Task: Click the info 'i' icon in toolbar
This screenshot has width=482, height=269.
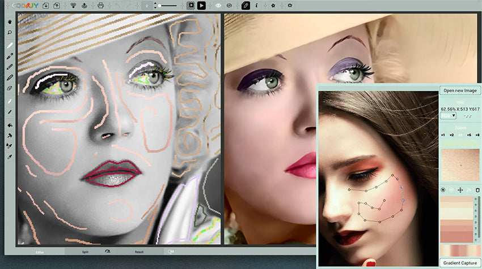Action: [x=256, y=5]
